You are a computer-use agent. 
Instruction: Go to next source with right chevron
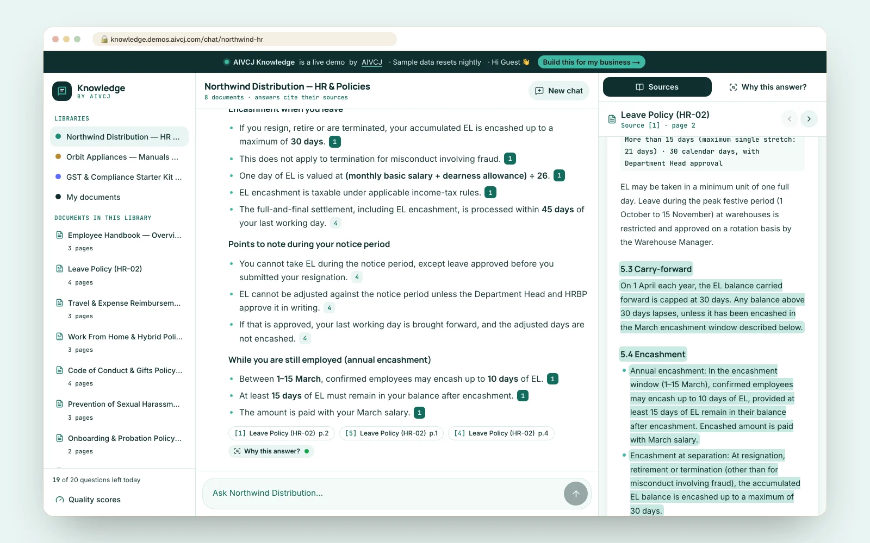pos(809,119)
